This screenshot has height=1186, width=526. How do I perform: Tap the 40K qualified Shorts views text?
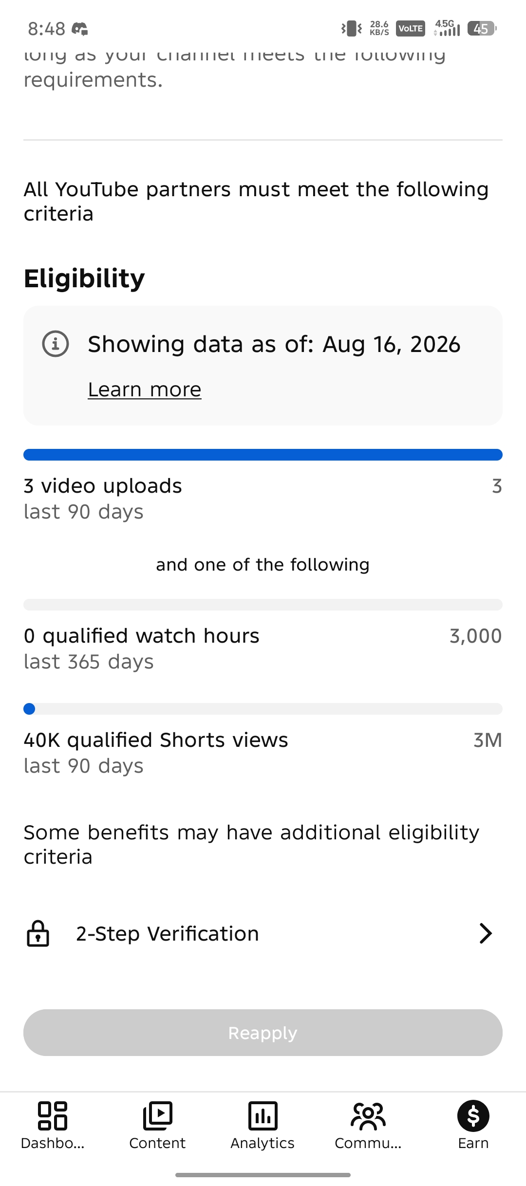click(x=156, y=740)
